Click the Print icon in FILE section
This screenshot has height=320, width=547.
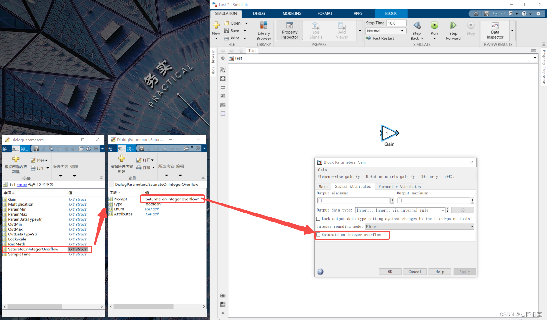[x=227, y=38]
